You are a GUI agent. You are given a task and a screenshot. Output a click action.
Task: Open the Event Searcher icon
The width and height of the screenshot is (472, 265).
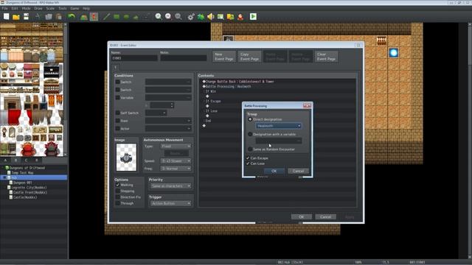point(221,16)
